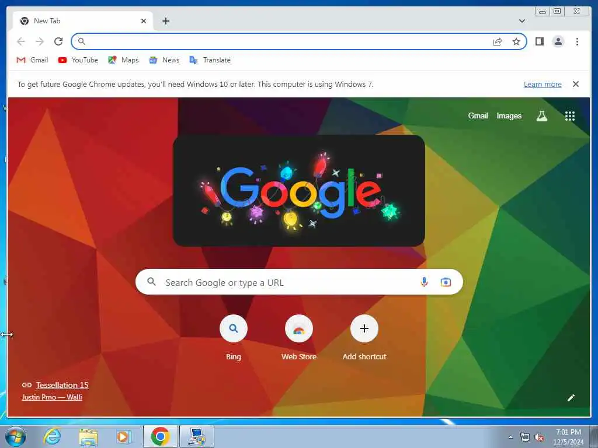The height and width of the screenshot is (448, 598).
Task: Open the Web Store shortcut
Action: [299, 338]
